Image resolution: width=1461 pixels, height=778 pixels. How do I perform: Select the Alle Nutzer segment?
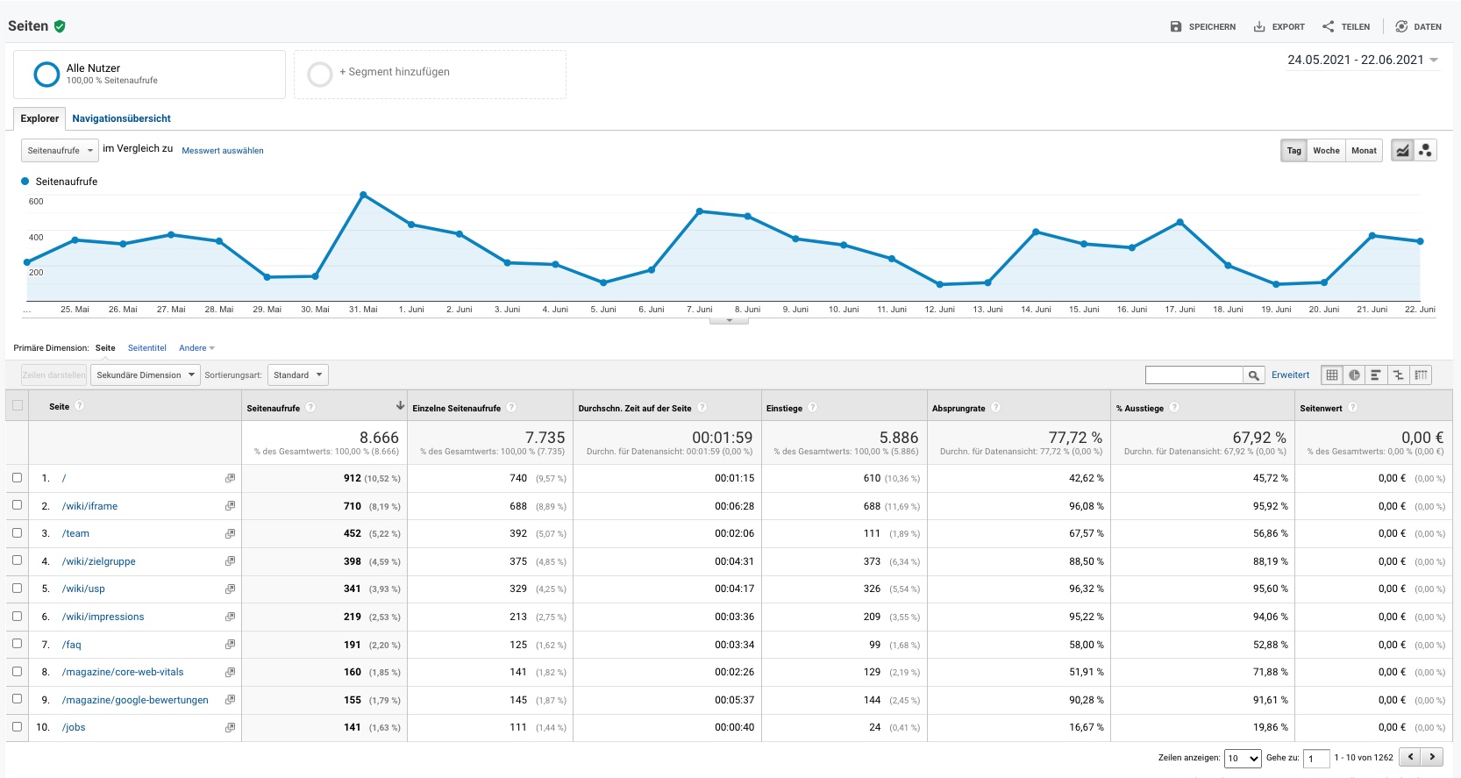[x=149, y=74]
